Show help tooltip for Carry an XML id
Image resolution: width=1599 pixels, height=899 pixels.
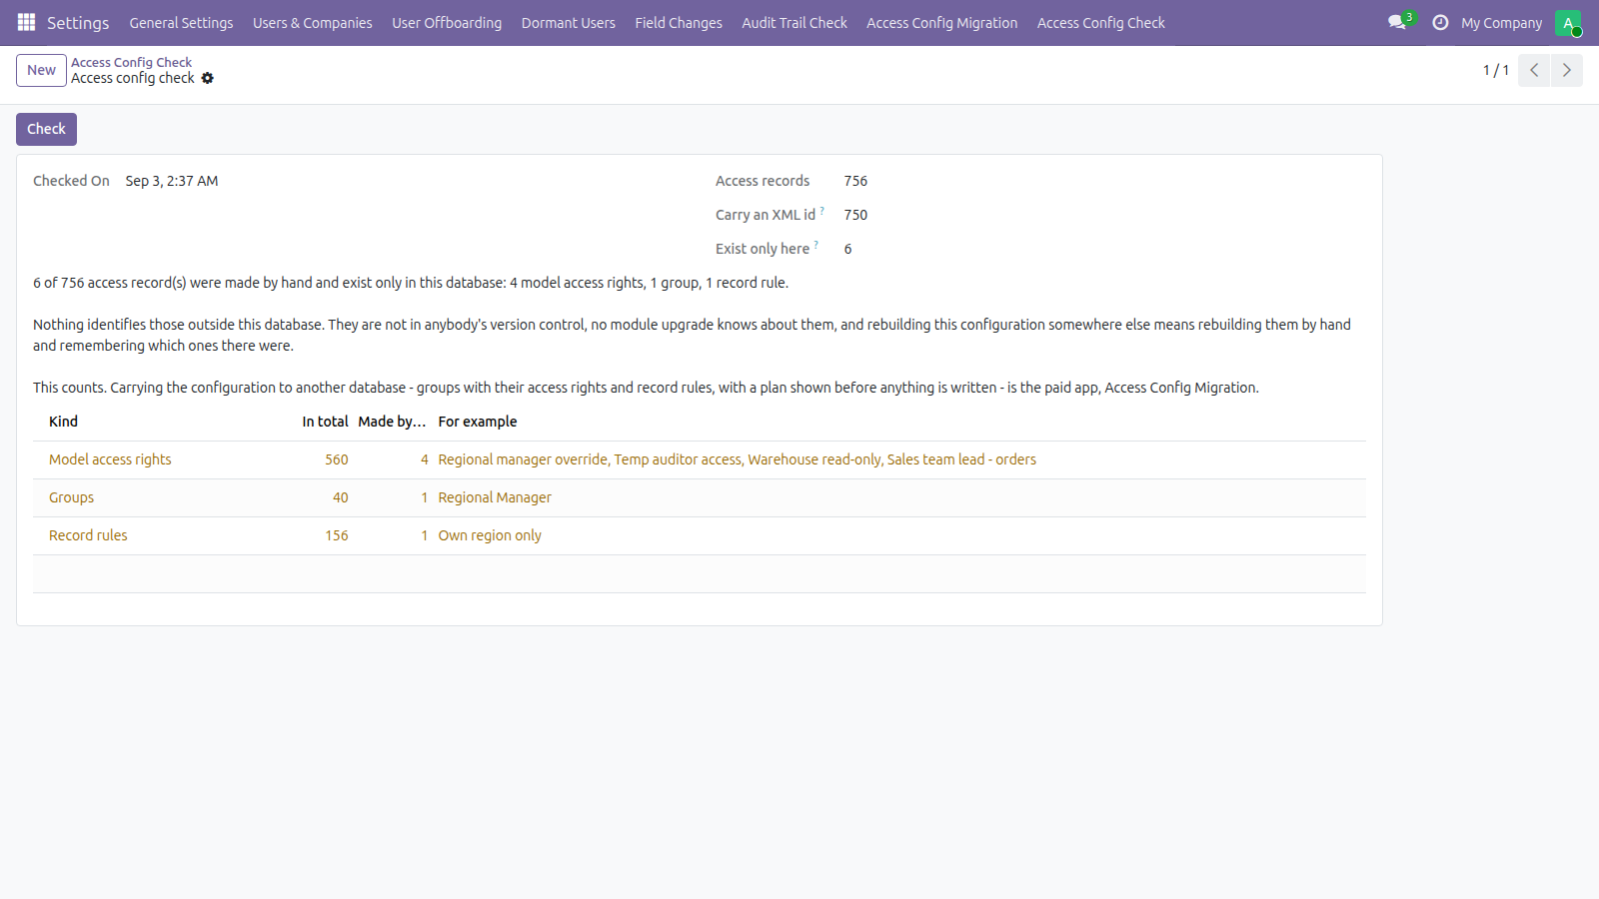pos(821,210)
